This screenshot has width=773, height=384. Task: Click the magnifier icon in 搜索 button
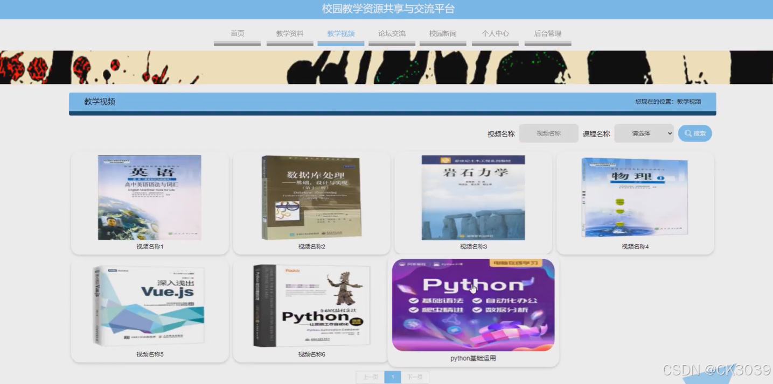point(688,133)
